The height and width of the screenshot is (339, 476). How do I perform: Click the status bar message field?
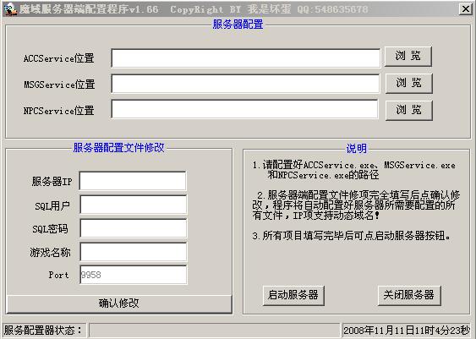(214, 331)
